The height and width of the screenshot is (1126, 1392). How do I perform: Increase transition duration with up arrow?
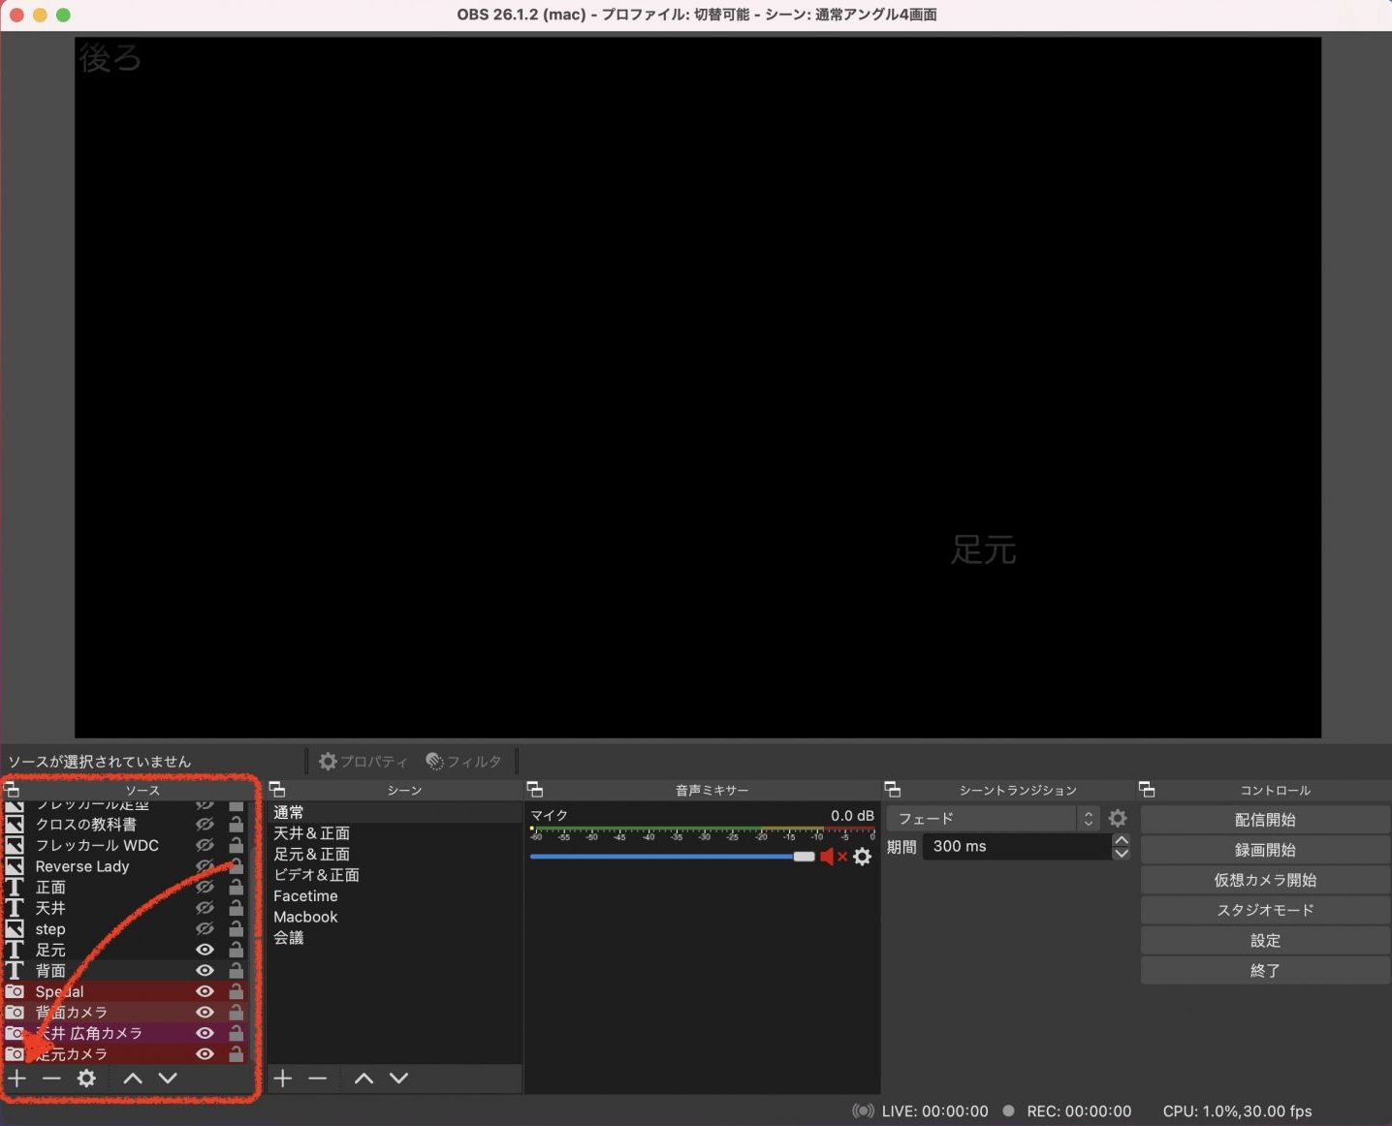coord(1122,840)
